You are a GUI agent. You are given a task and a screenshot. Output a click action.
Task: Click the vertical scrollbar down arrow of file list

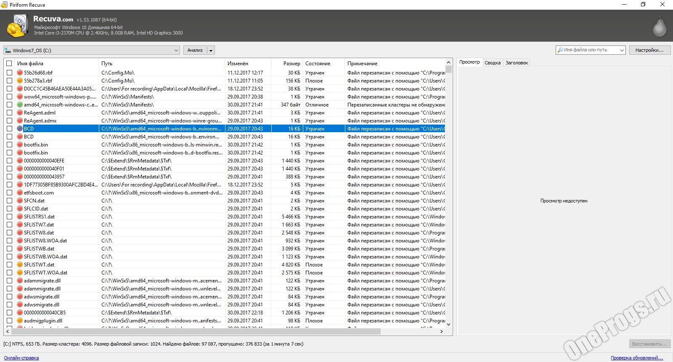[448, 324]
